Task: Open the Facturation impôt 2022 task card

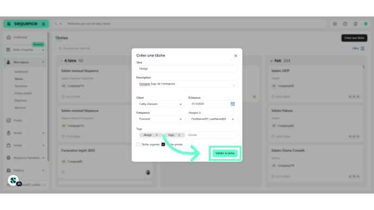Action: click(105, 162)
